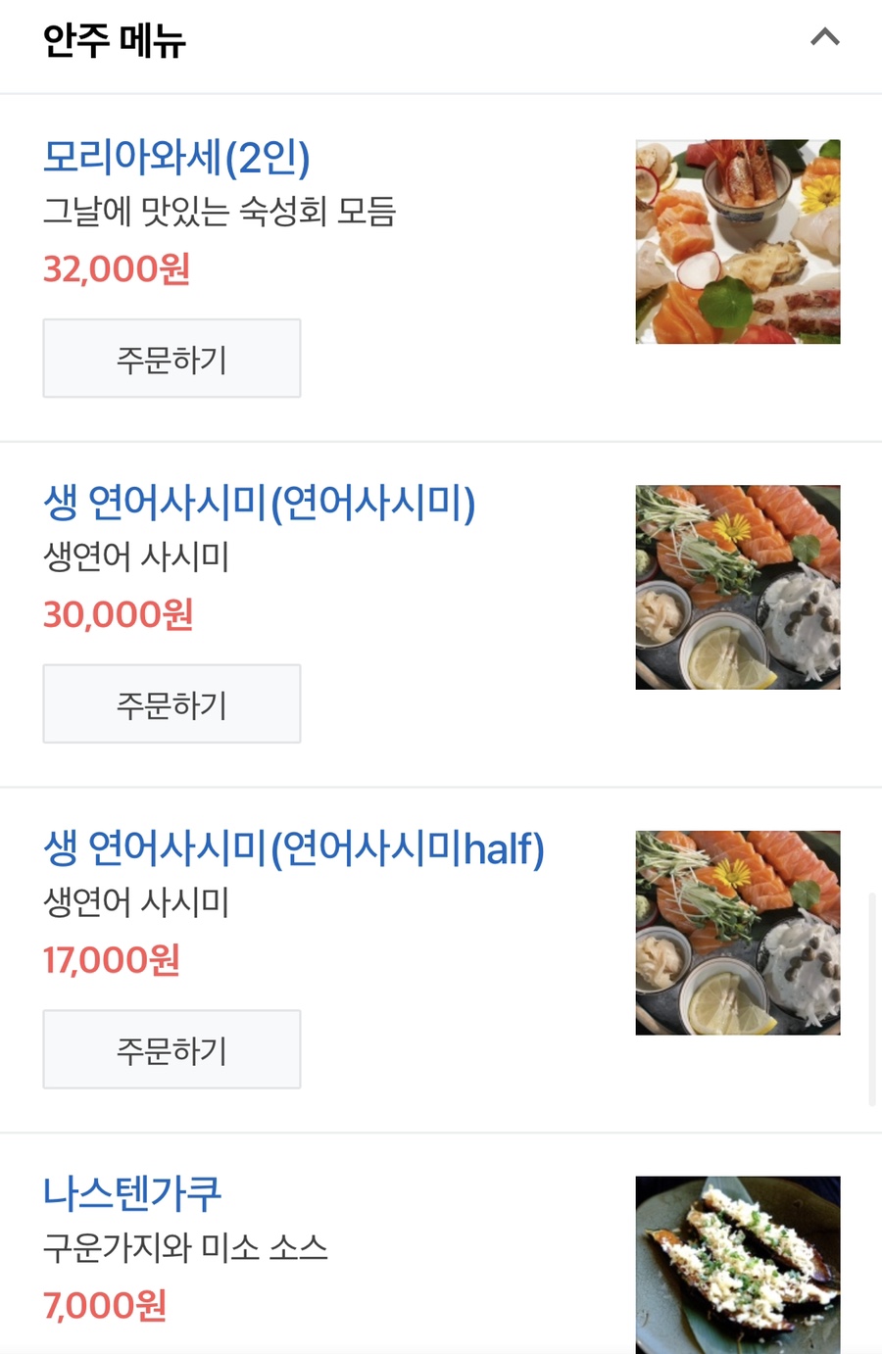Collapse the 안주 메뉴 section chevron
The height and width of the screenshot is (1354, 882).
[825, 38]
